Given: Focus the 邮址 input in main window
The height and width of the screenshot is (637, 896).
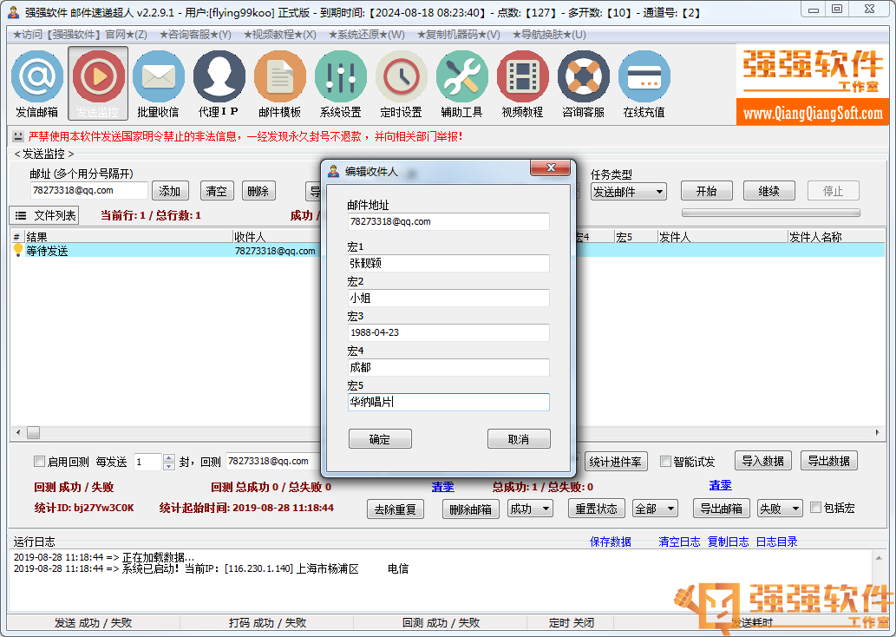Looking at the screenshot, I should tap(89, 190).
